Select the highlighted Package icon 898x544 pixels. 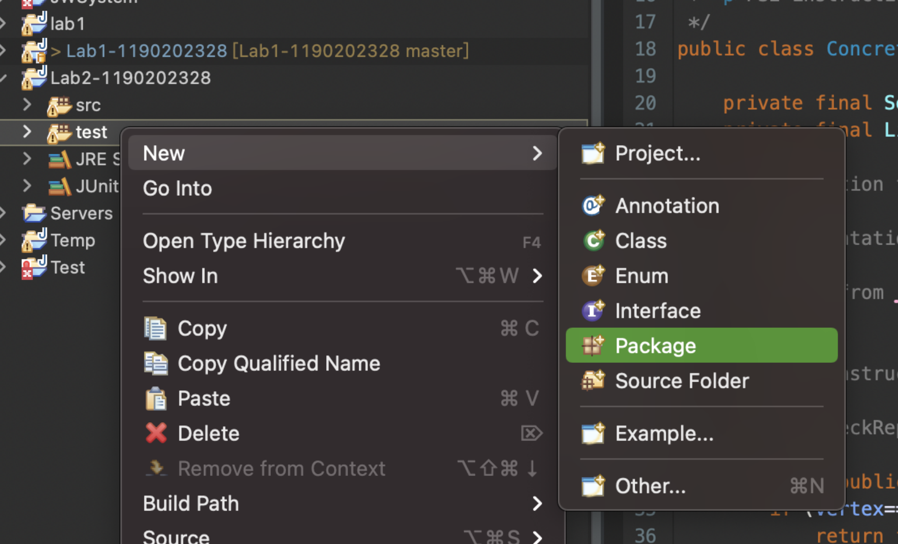[x=593, y=345]
